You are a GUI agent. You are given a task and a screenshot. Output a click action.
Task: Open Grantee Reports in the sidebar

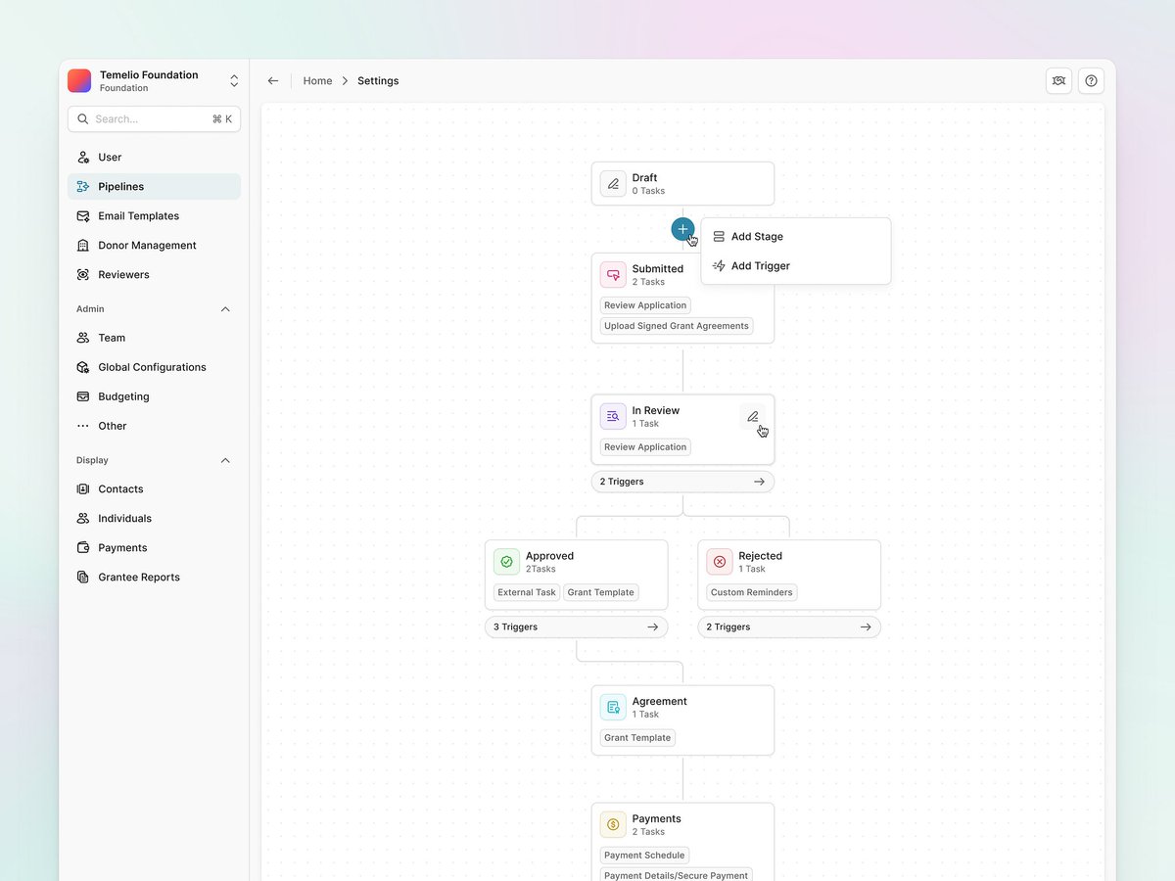coord(154,577)
